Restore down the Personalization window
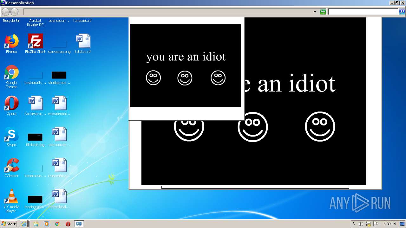This screenshot has width=406, height=228. coord(397,3)
